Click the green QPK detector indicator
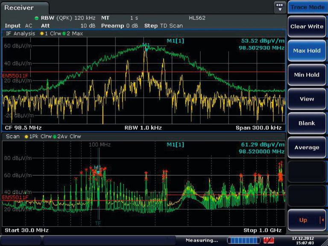The width and height of the screenshot is (328, 246). tap(37, 18)
